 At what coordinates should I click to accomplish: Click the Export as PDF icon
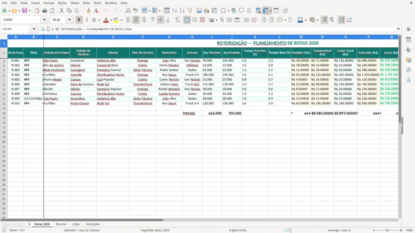click(37, 11)
